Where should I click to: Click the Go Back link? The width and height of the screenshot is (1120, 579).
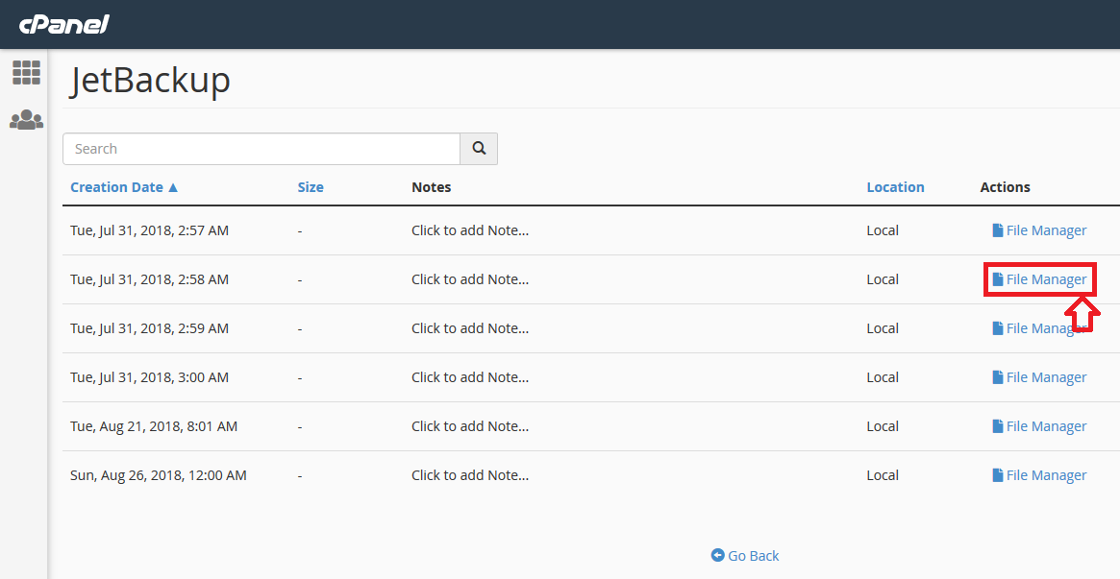point(754,555)
